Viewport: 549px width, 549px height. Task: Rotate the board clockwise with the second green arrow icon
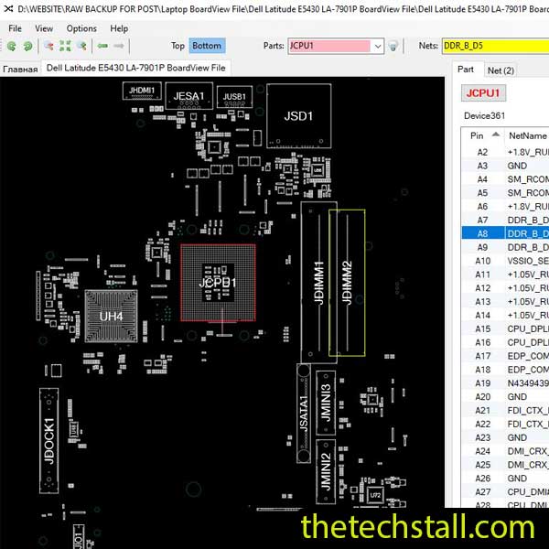(x=27, y=46)
